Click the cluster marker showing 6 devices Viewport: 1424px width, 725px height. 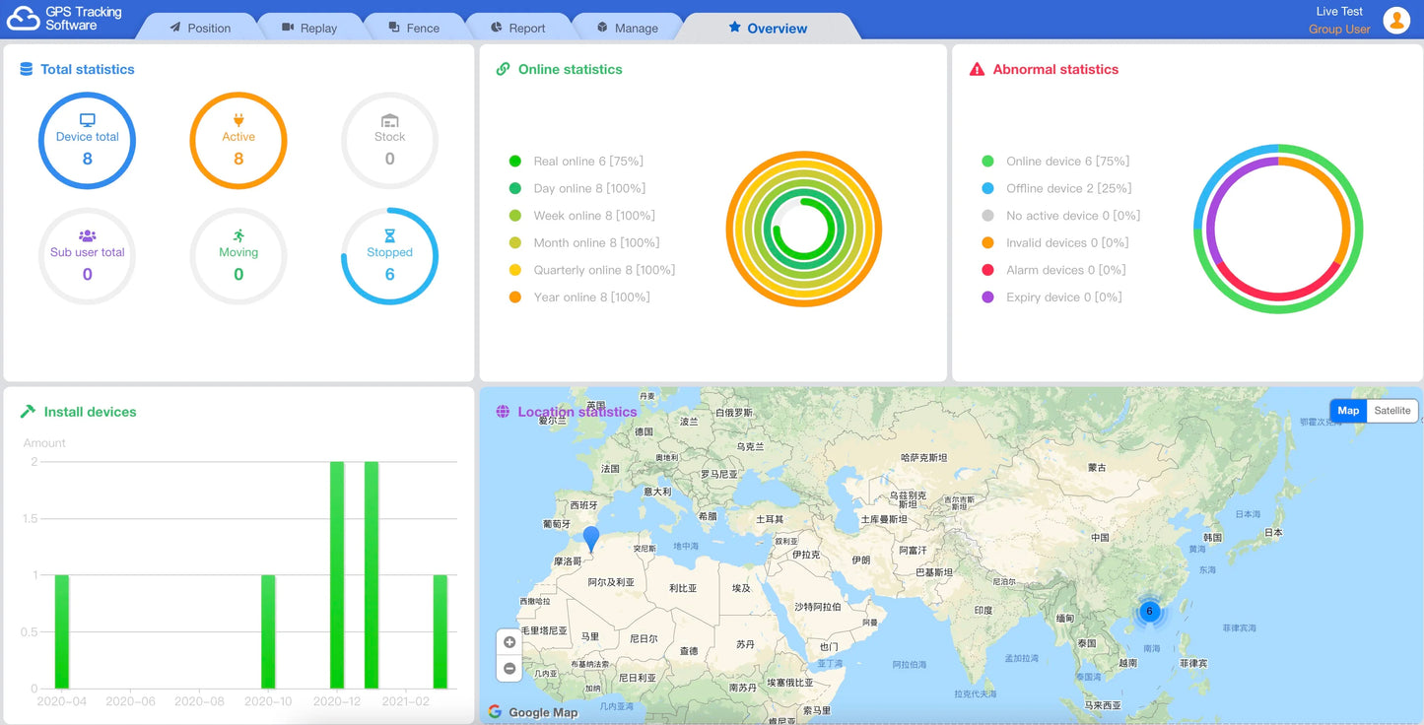point(1149,611)
